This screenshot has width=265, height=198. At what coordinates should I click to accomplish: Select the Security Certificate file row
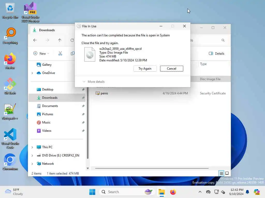coord(160,93)
